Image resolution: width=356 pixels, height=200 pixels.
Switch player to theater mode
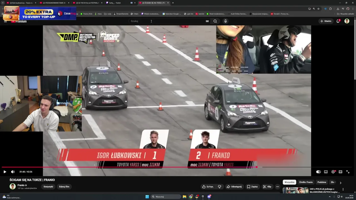click(340, 172)
